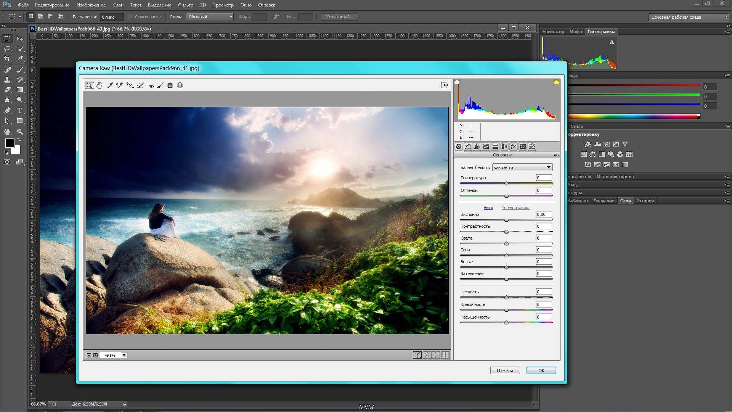
Task: Open the Histogram panel flyout menu
Action: pos(727,32)
